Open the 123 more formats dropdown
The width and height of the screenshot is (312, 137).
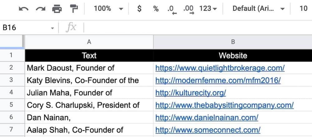pyautogui.click(x=208, y=9)
